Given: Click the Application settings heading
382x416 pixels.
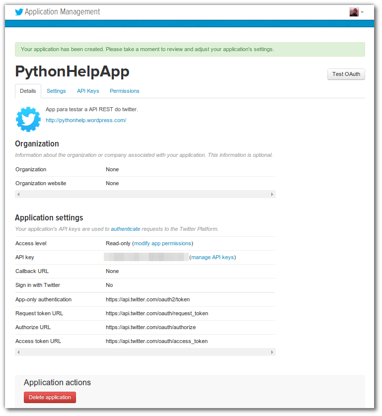Looking at the screenshot, I should [49, 217].
